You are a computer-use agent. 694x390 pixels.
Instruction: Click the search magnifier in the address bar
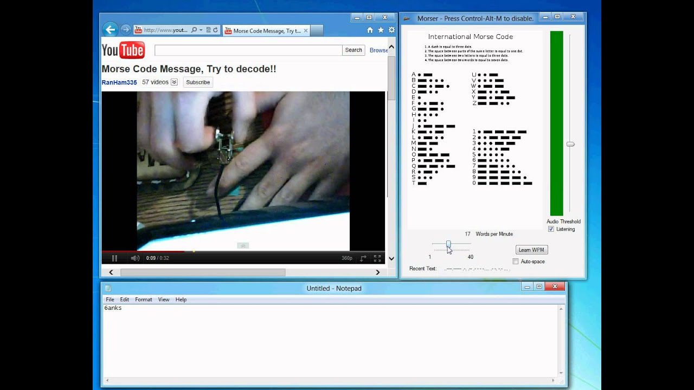[194, 30]
